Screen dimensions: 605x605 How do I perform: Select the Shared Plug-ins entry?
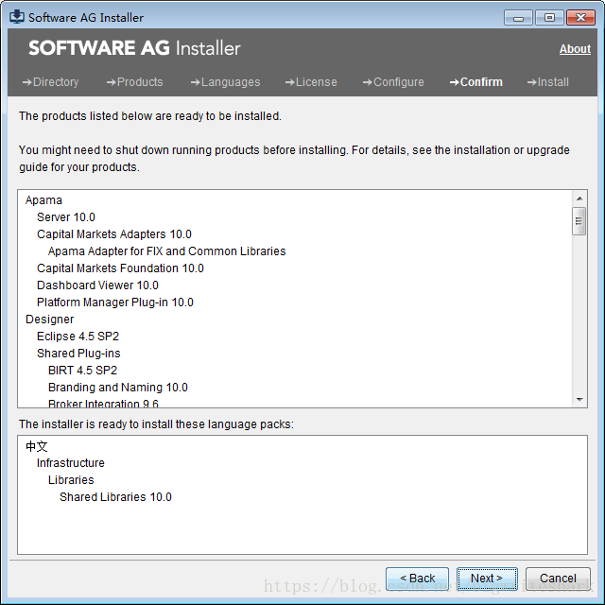click(78, 353)
